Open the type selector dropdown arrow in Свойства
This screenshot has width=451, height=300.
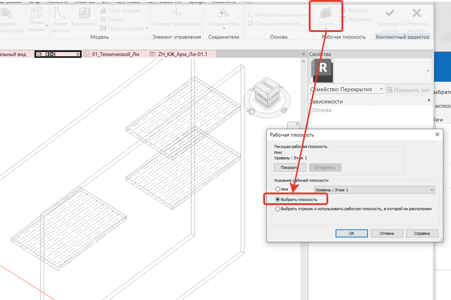click(x=428, y=71)
